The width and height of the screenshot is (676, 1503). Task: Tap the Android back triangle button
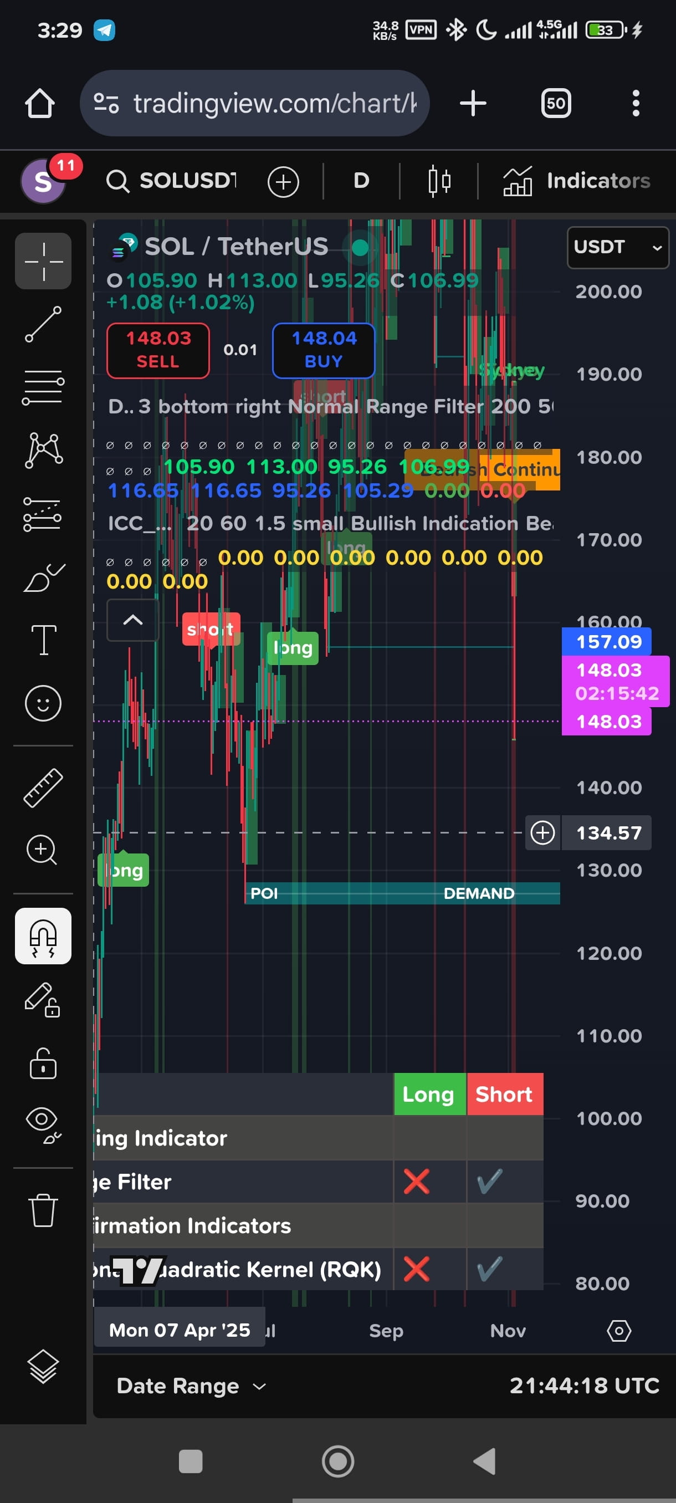[x=485, y=1461]
